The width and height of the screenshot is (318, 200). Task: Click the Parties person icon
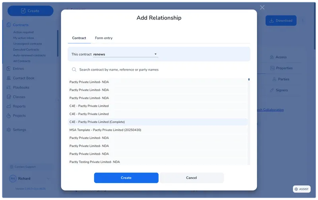tap(274, 79)
